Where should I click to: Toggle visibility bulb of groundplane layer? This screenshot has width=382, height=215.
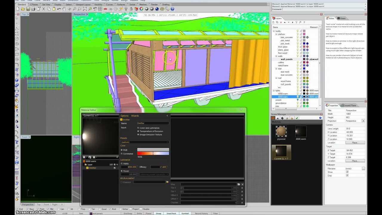coord(298,103)
